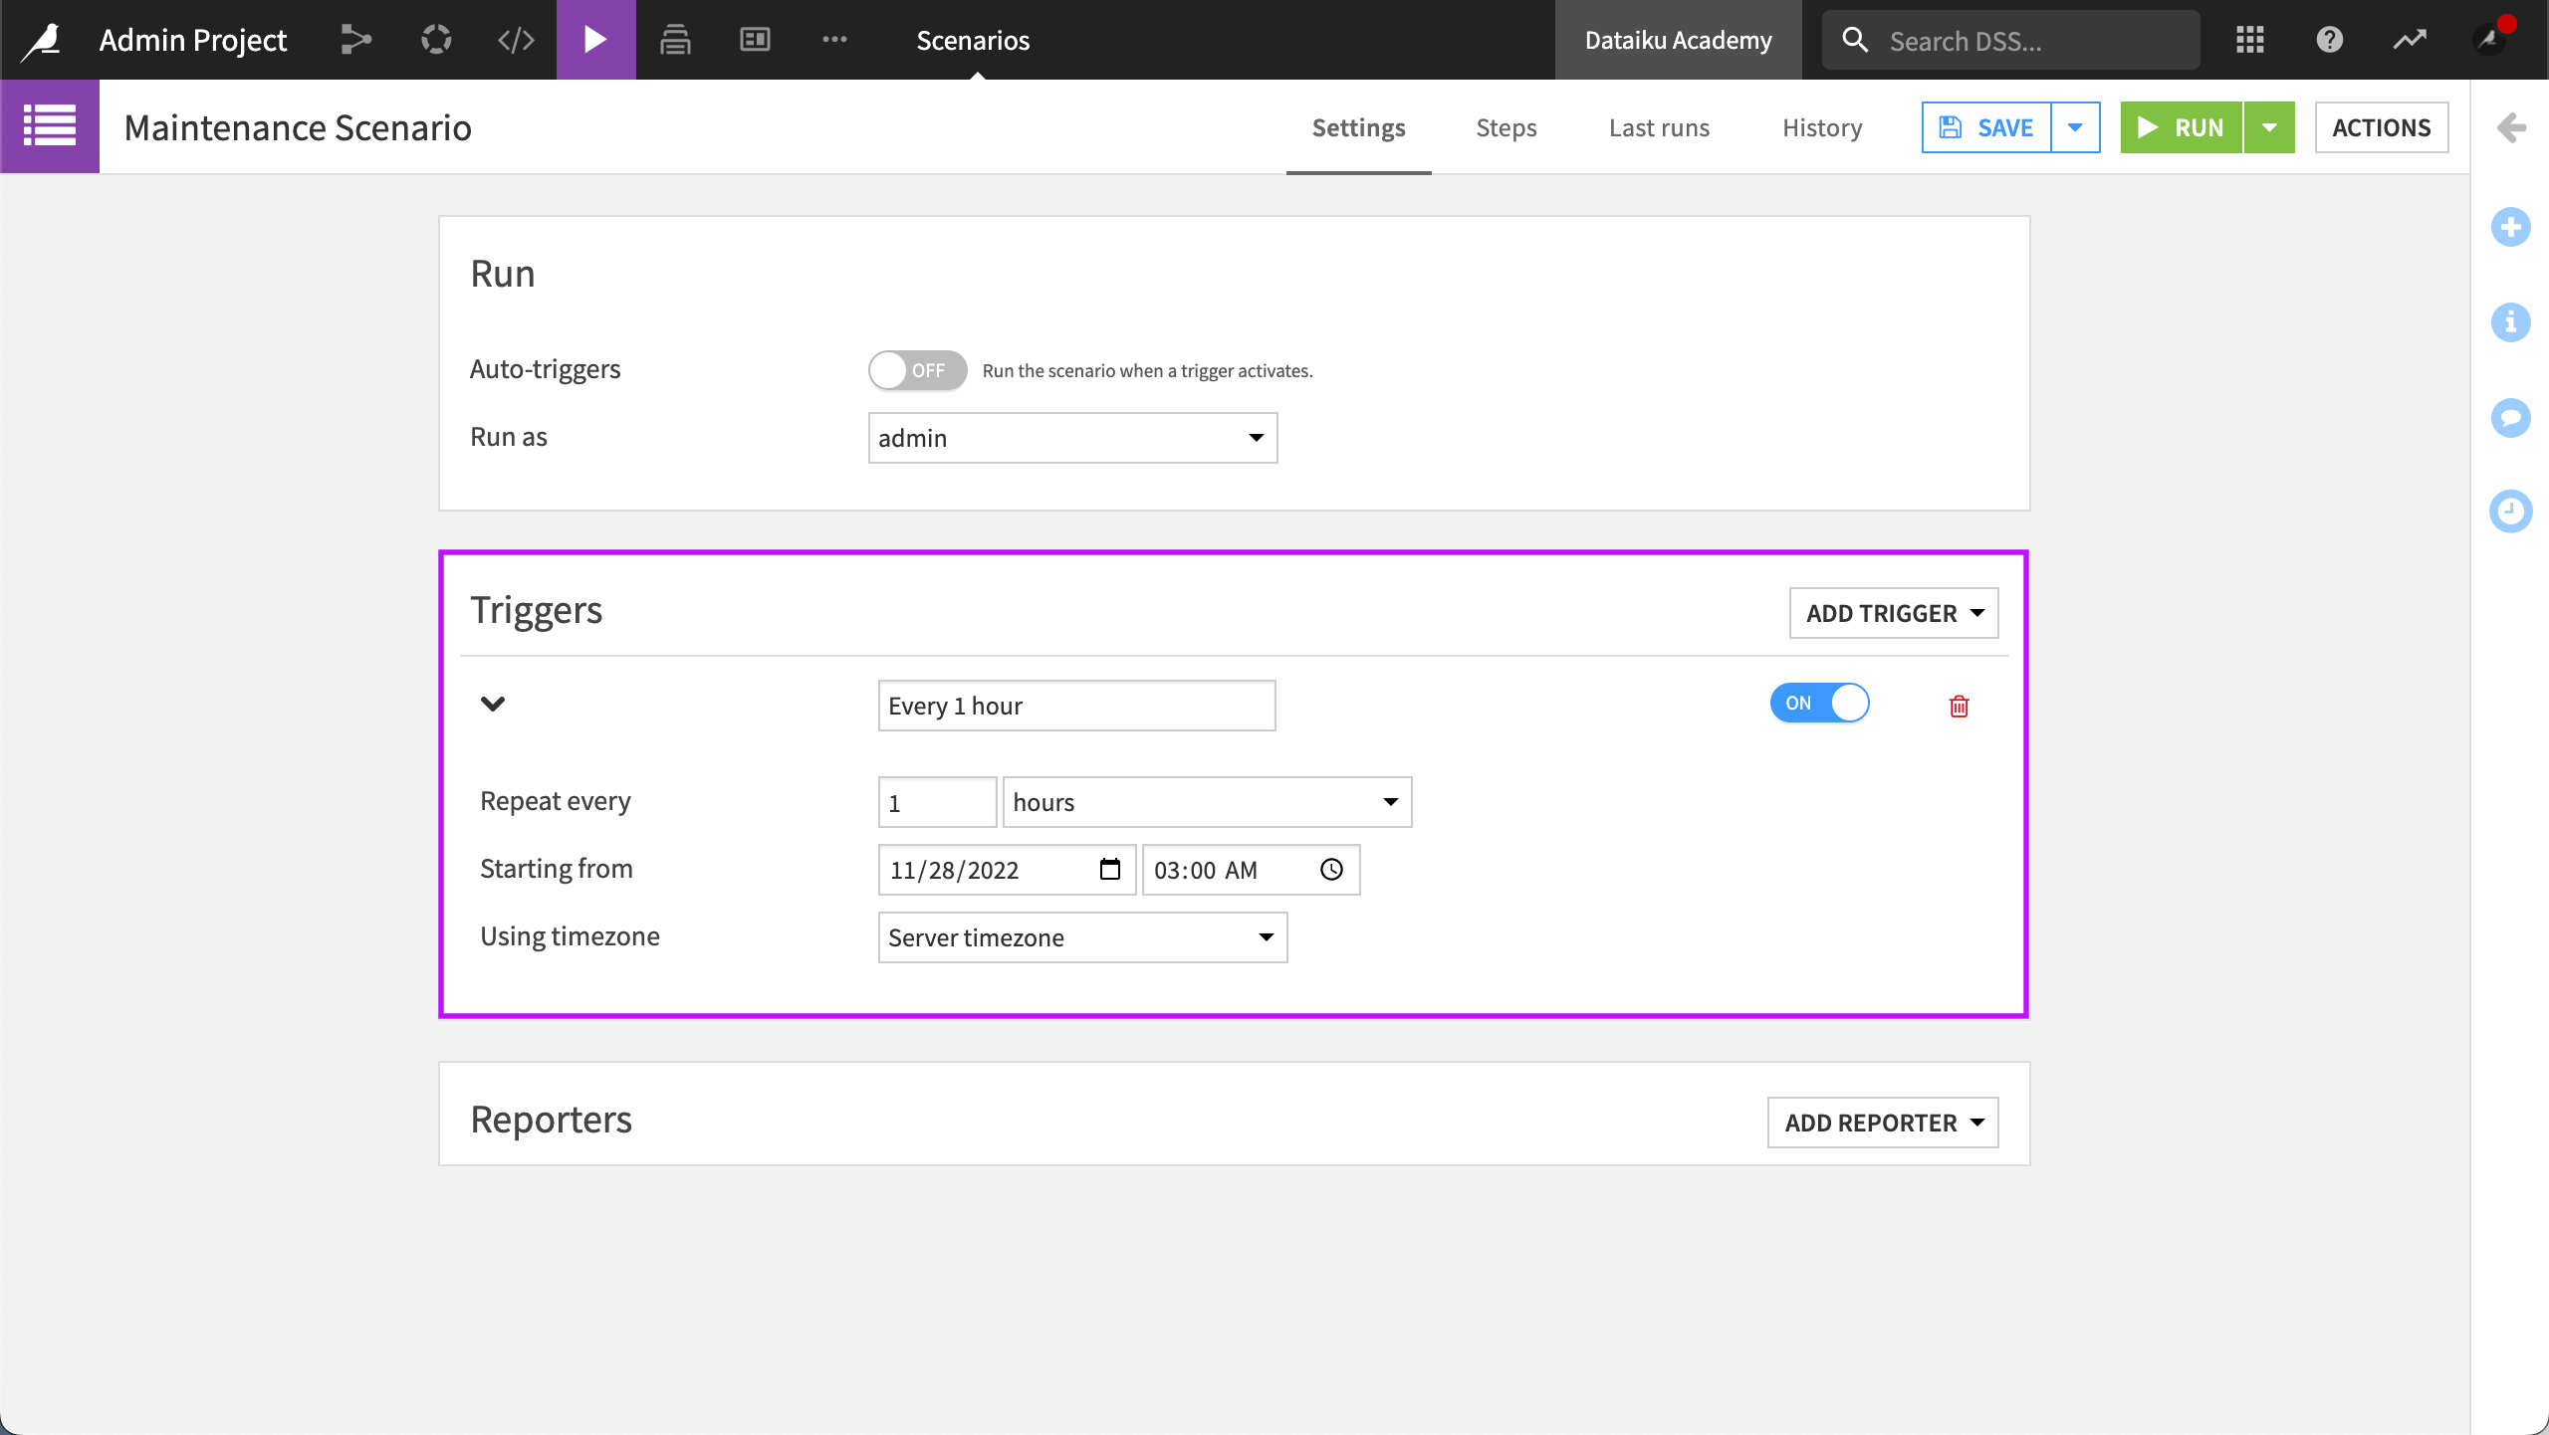The height and width of the screenshot is (1435, 2549).
Task: Expand the Server timezone dropdown
Action: coord(1082,937)
